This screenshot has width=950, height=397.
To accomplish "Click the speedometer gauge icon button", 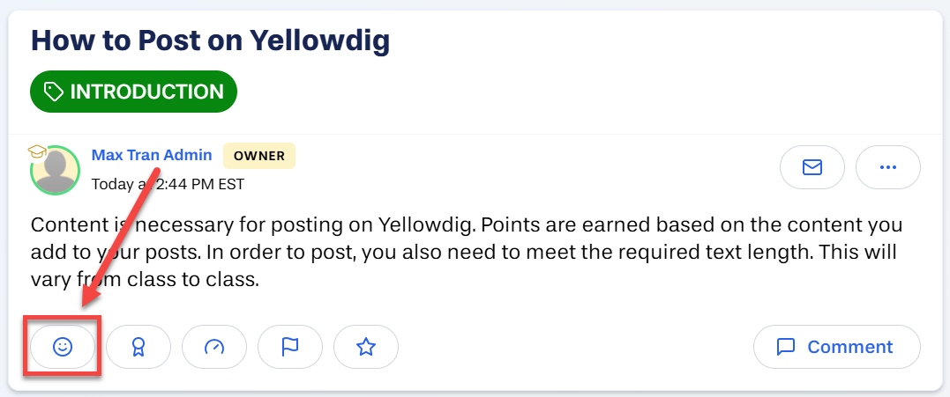I will coord(213,347).
